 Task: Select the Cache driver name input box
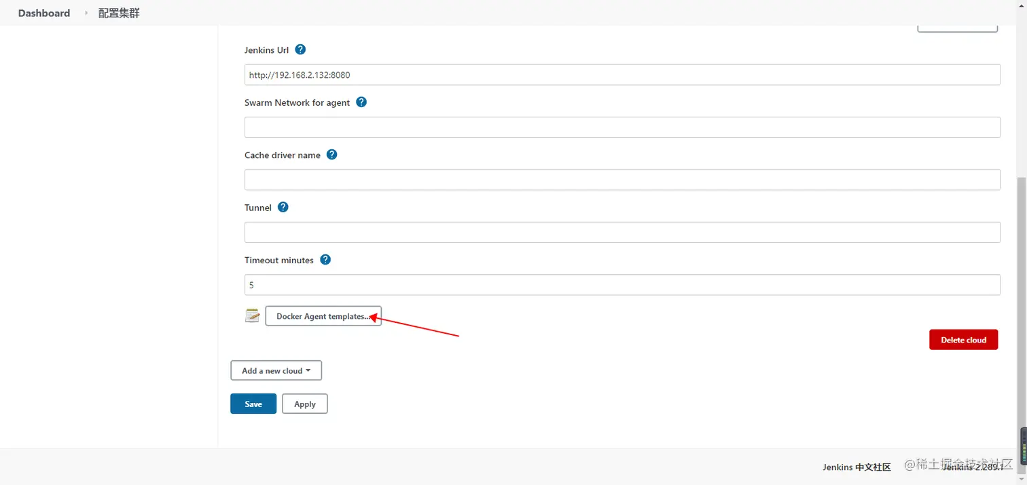point(621,180)
